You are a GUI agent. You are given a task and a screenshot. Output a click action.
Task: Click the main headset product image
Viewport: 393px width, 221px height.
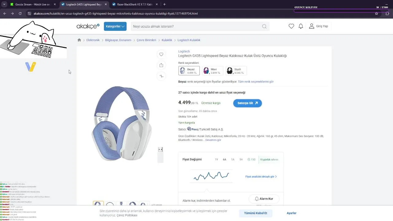122,123
